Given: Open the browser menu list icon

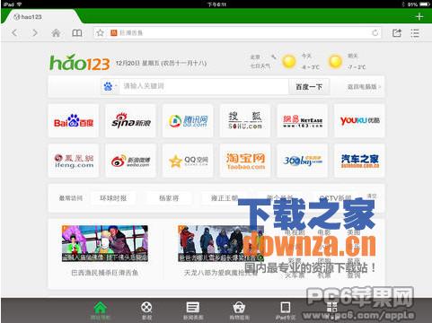Looking at the screenshot, I should 415,32.
